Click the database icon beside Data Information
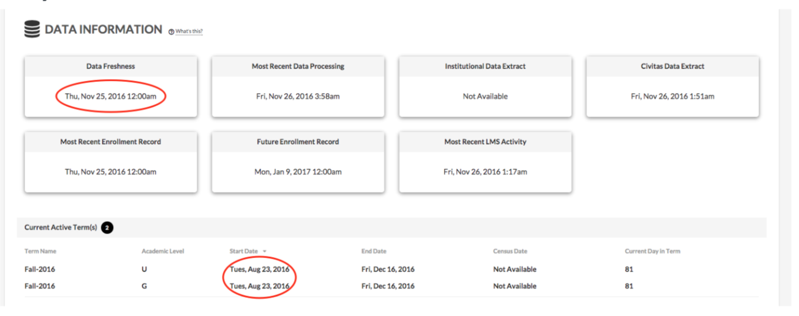 [32, 29]
